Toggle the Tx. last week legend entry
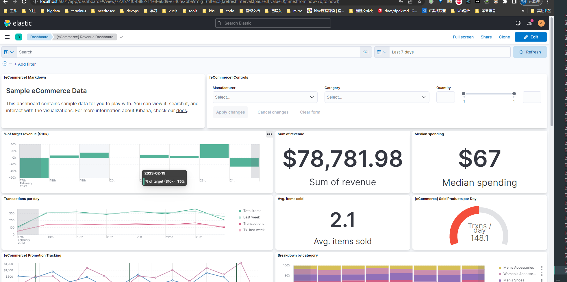The image size is (567, 282). [x=251, y=230]
